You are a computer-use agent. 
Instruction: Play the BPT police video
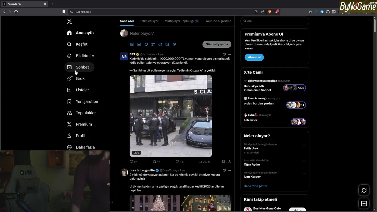(171, 116)
